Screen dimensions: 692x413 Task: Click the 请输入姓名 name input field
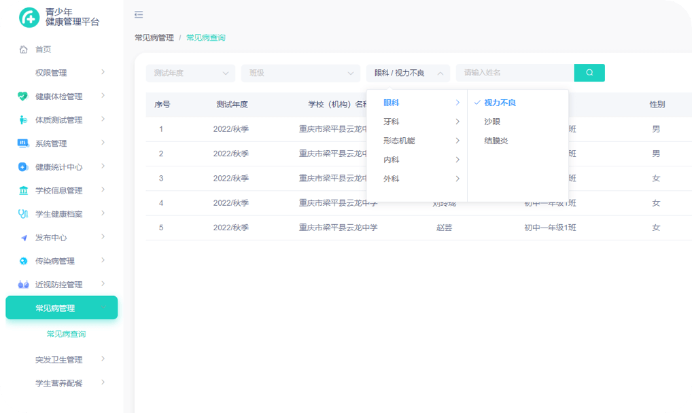tap(515, 73)
